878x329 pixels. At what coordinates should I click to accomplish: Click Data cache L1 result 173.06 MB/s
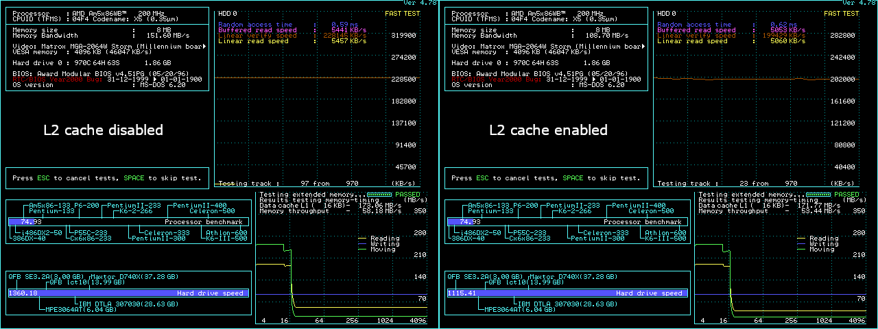coord(379,206)
